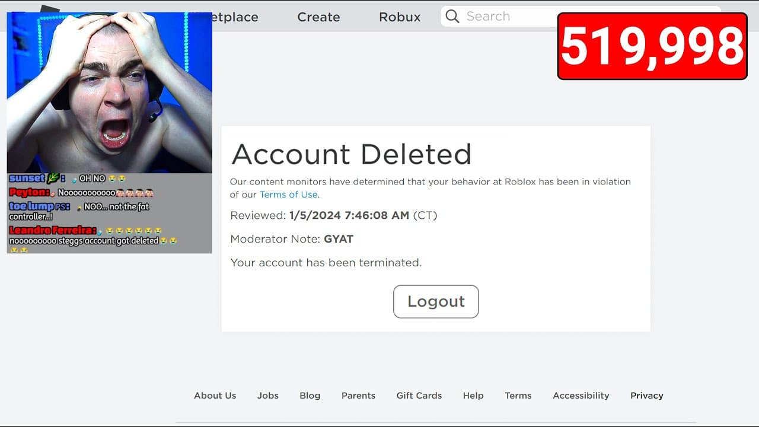Click the Account Deleted heading

point(352,154)
